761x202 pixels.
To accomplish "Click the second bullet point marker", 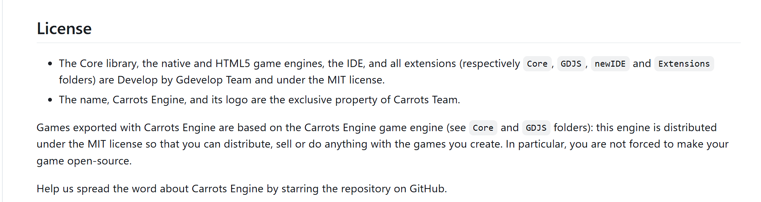I will (50, 100).
